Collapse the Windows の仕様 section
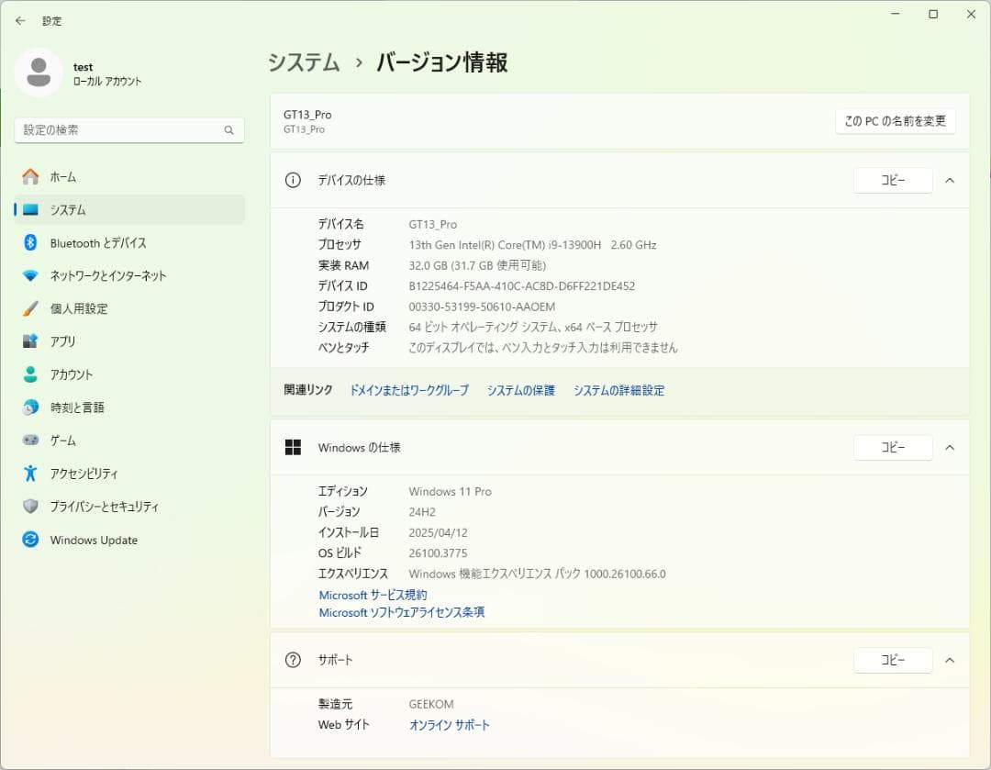 click(950, 447)
